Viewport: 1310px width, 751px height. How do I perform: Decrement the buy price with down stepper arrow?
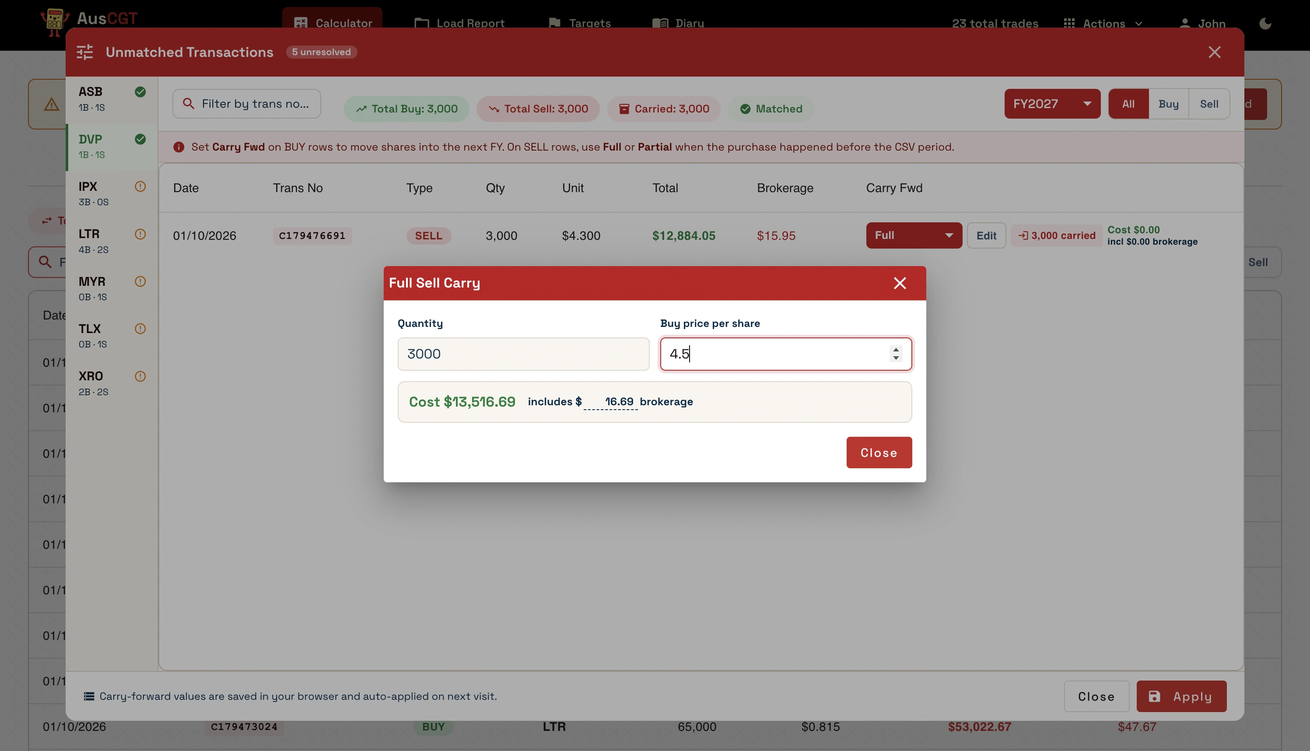896,358
